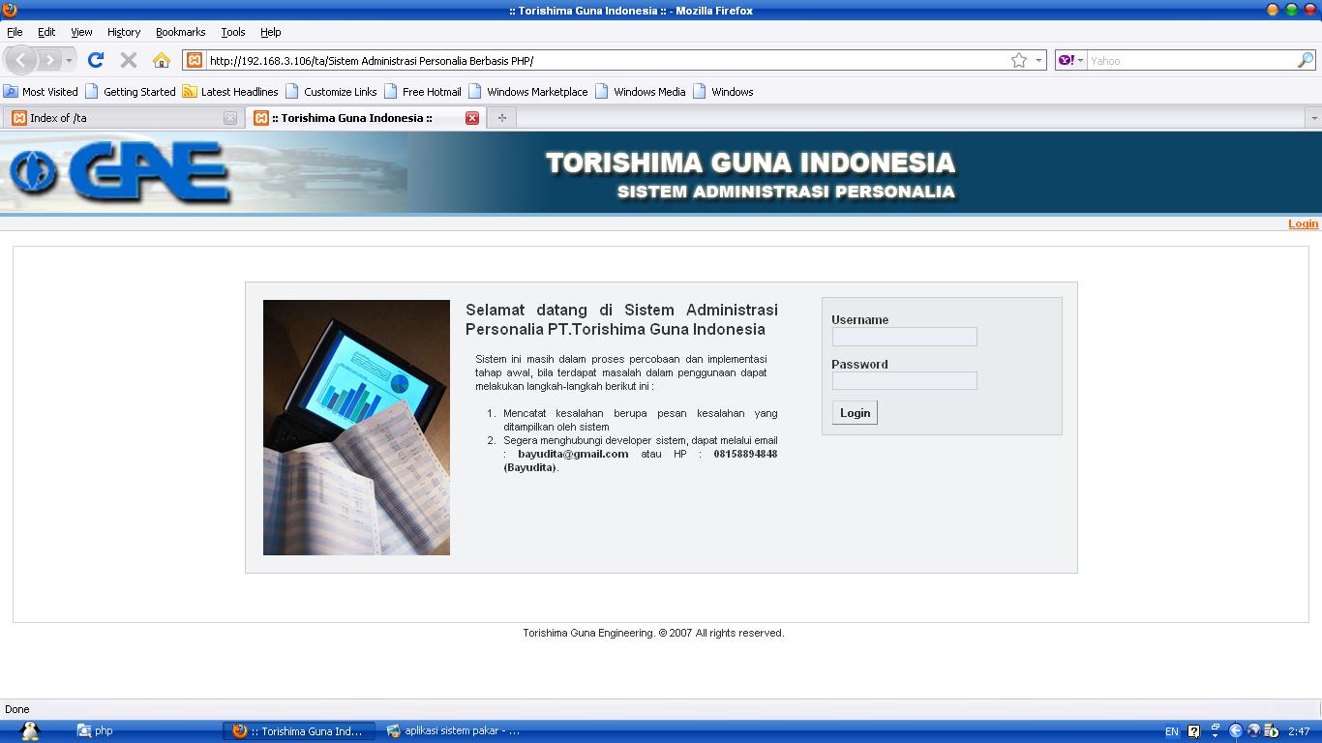Open a new tab with plus button

pos(501,118)
